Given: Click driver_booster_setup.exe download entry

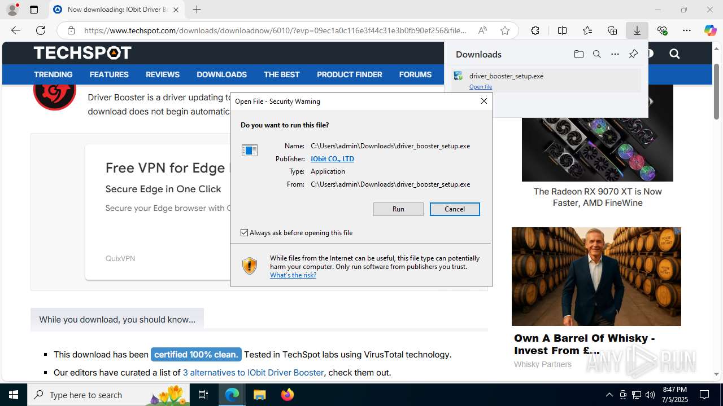Looking at the screenshot, I should click(x=546, y=80).
